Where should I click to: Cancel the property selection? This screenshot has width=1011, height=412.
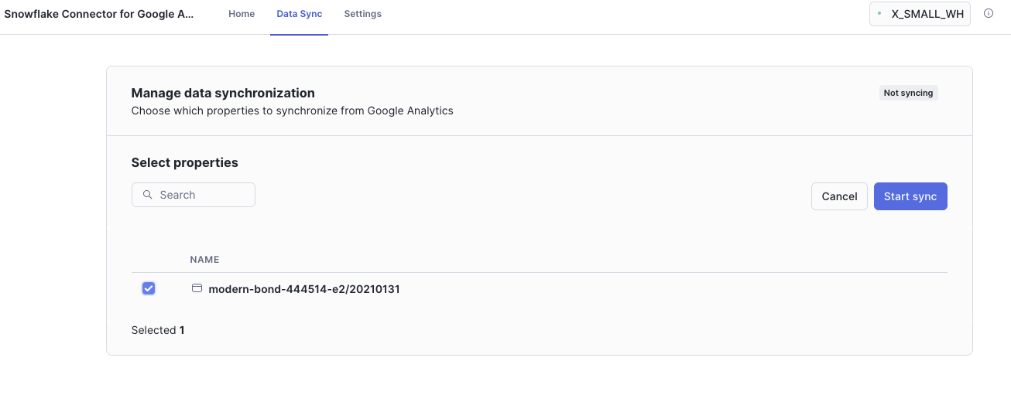click(x=839, y=196)
